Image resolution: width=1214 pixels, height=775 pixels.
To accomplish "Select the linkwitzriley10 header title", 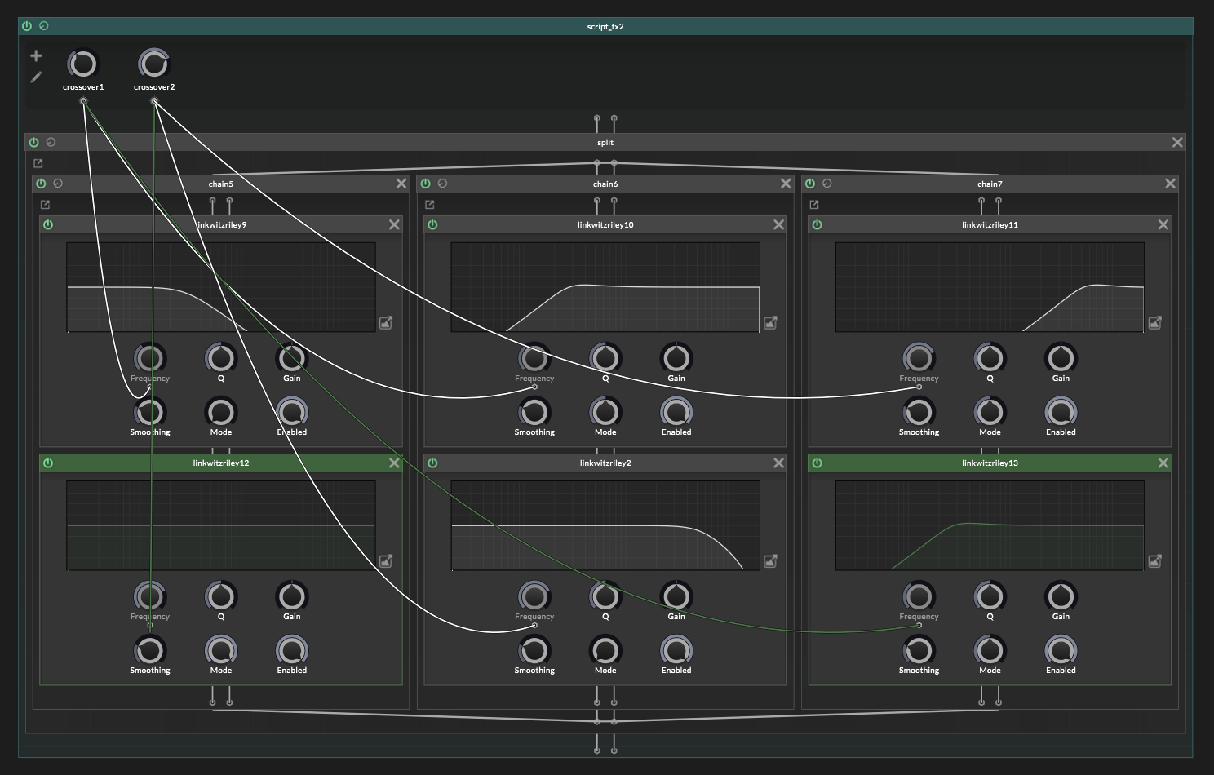I will [605, 224].
